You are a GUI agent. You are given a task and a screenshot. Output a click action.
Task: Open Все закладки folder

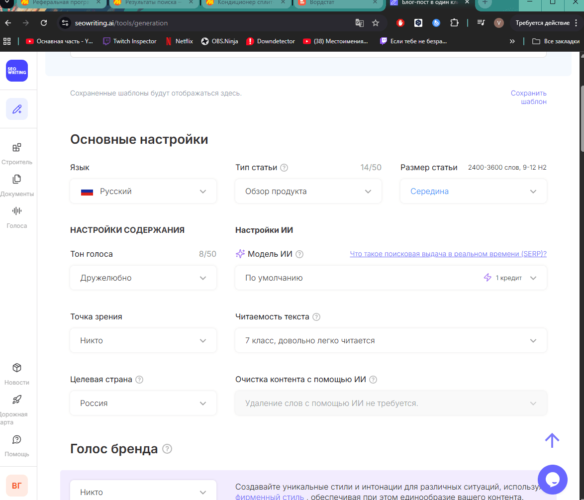556,41
